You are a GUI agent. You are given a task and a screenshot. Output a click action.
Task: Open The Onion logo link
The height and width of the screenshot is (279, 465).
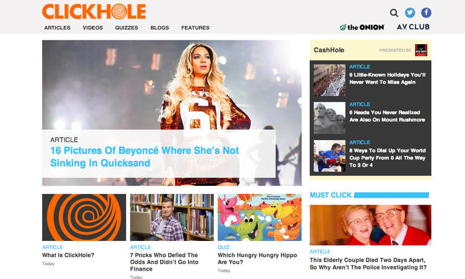click(x=362, y=27)
